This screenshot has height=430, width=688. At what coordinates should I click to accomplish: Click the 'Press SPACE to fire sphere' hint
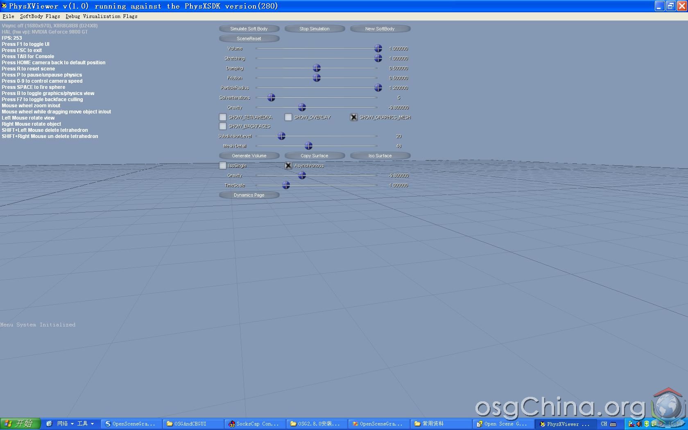pyautogui.click(x=34, y=87)
